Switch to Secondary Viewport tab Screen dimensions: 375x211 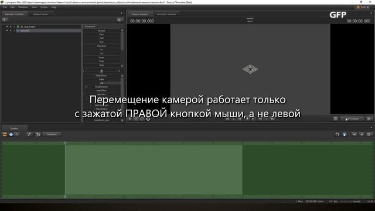point(166,14)
